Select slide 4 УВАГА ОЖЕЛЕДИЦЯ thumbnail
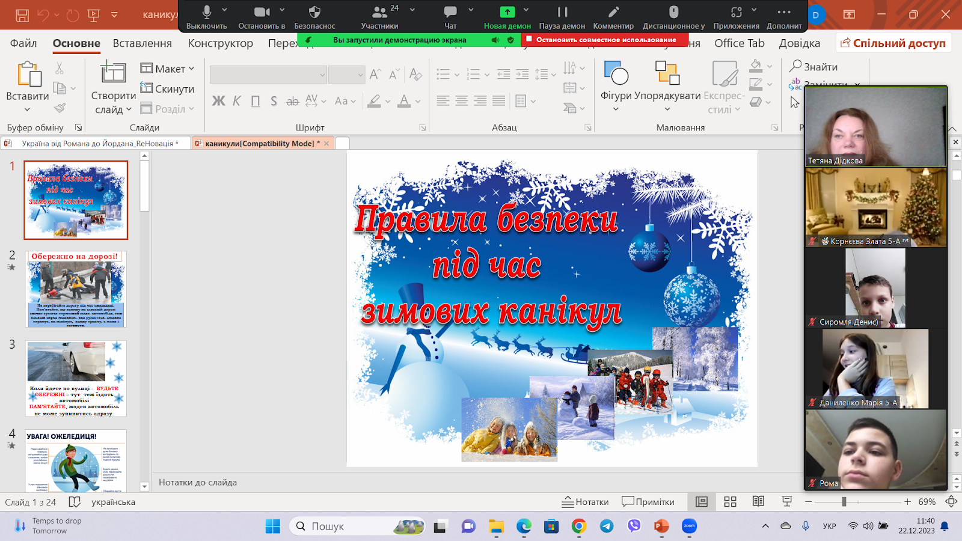The height and width of the screenshot is (541, 962). click(x=76, y=460)
